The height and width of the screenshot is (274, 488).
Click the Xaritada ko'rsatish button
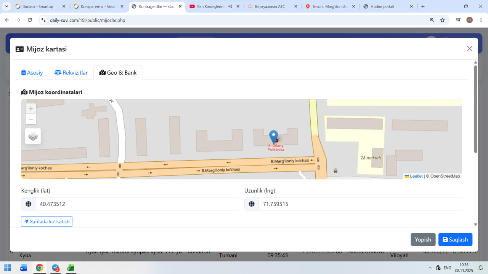[x=47, y=221]
